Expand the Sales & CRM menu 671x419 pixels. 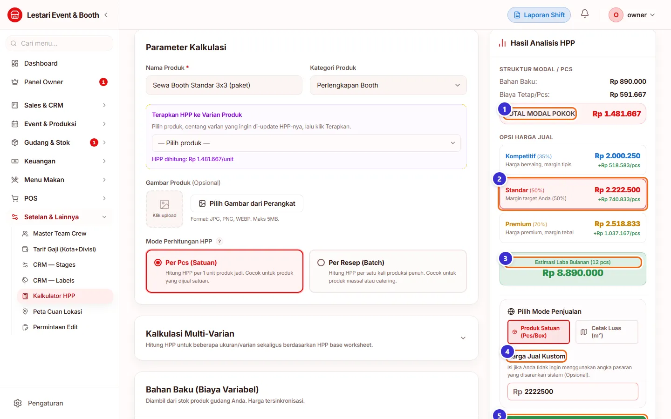coord(60,105)
